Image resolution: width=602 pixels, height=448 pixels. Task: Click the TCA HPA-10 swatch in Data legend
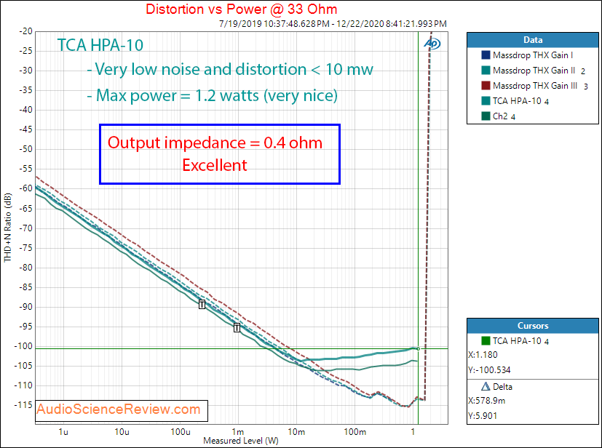(x=486, y=101)
